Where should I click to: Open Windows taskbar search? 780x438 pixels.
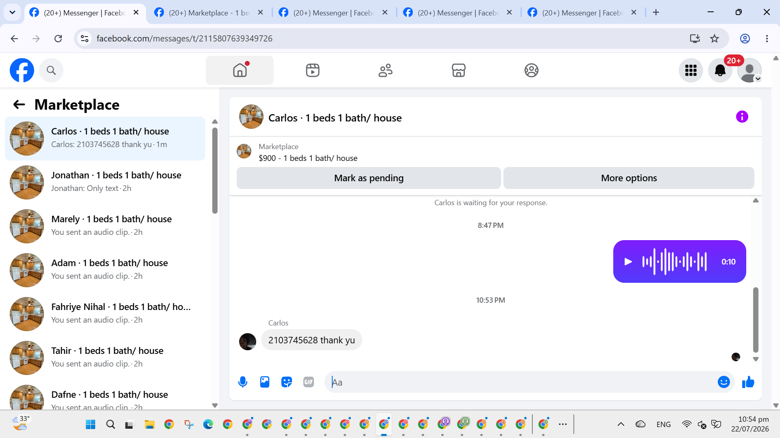coord(110,425)
